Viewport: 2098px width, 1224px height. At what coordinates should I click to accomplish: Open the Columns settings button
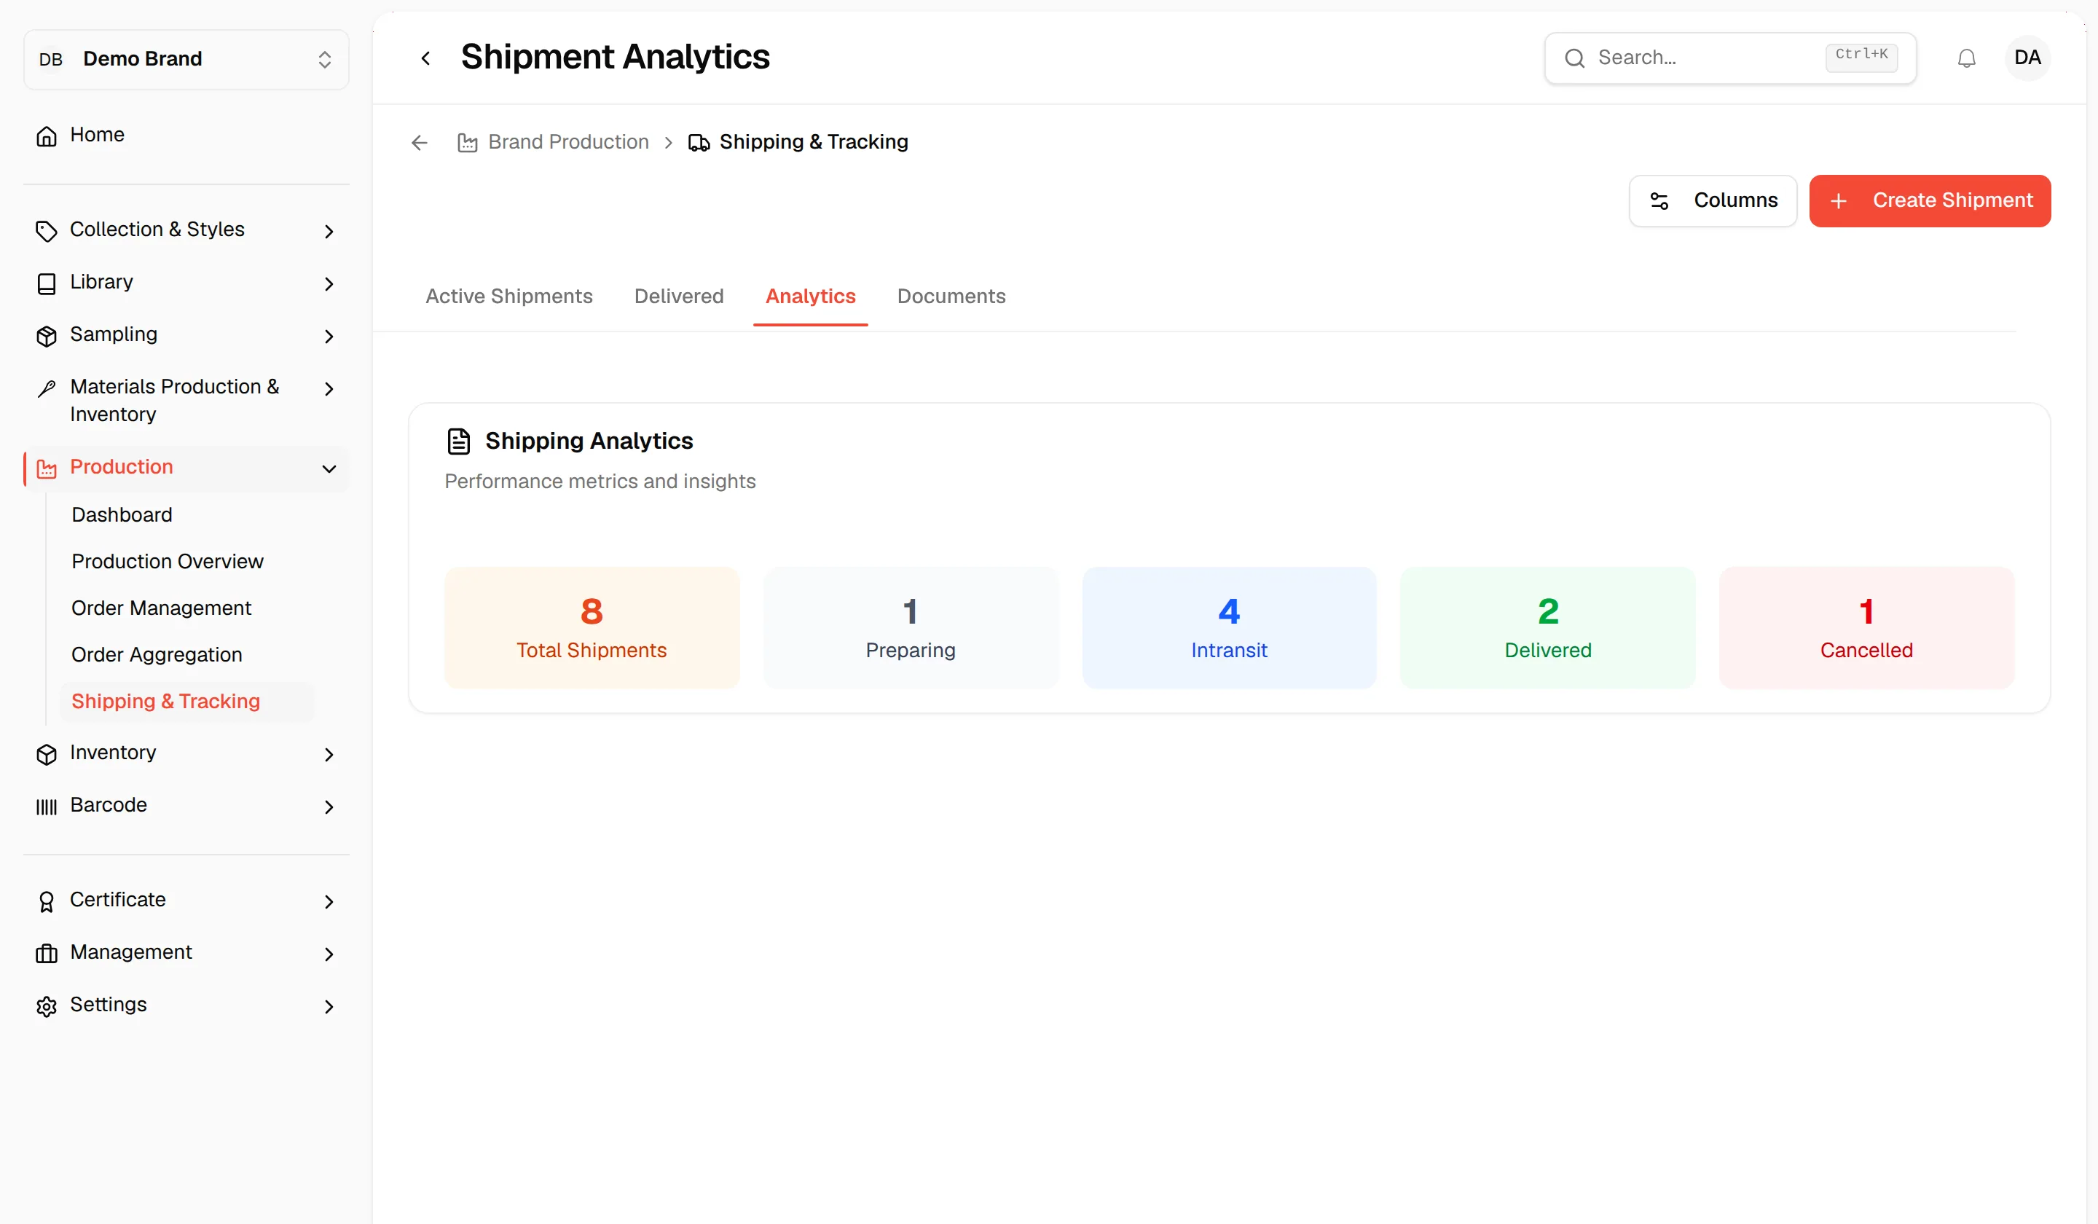1713,200
